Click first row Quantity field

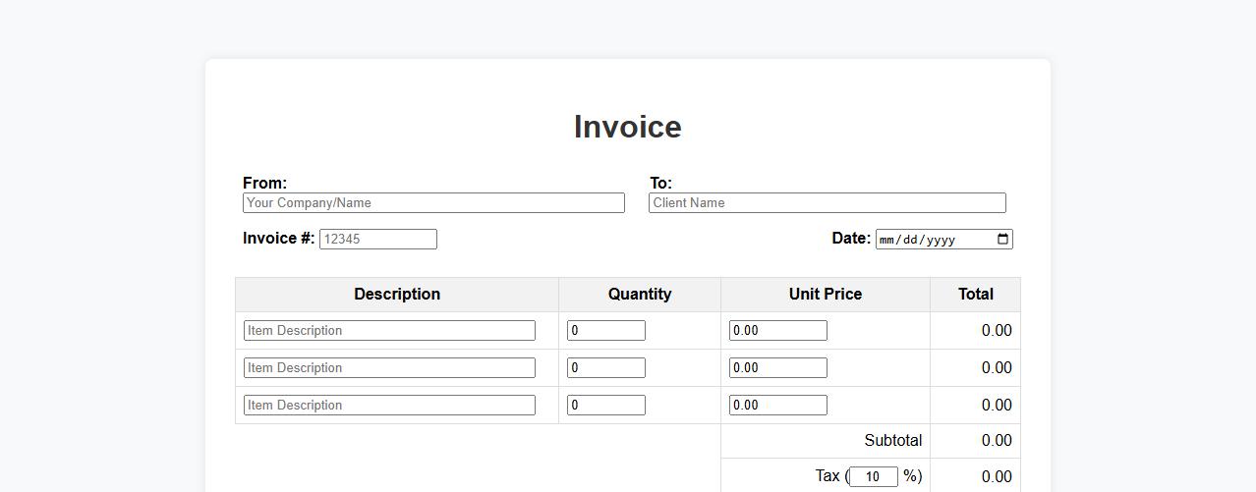[x=606, y=331]
